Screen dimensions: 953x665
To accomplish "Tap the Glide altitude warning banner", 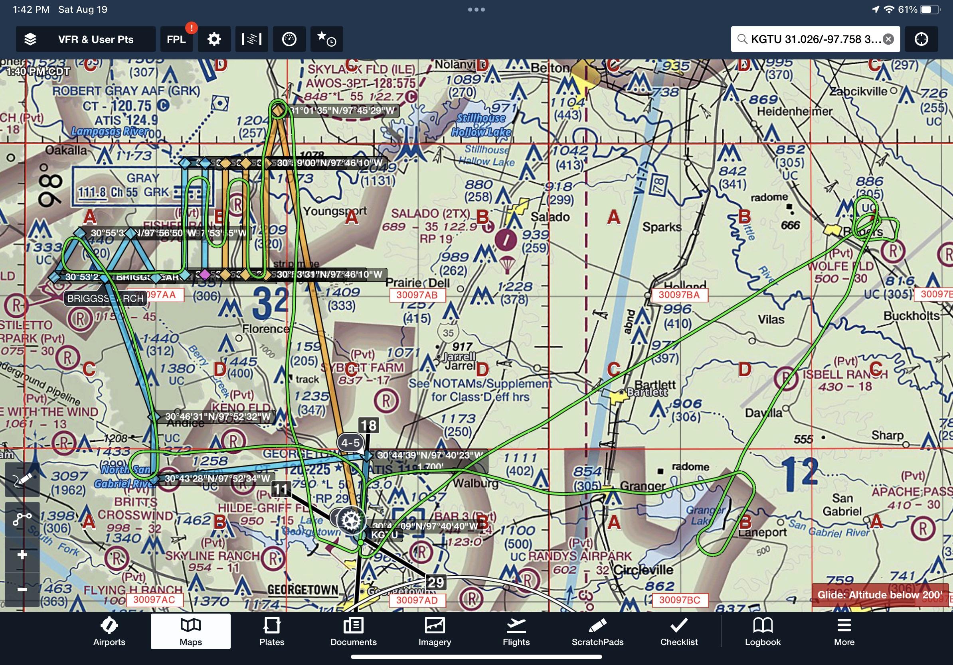I will 879,595.
